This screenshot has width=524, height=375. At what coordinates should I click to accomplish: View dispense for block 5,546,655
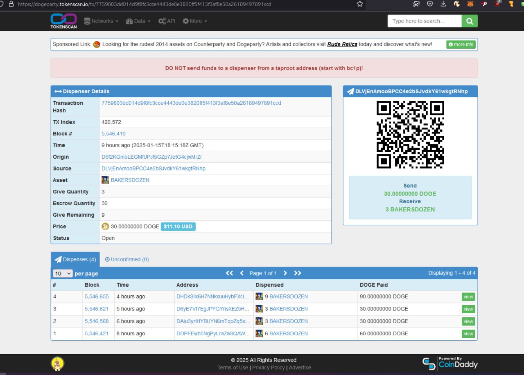[468, 297]
